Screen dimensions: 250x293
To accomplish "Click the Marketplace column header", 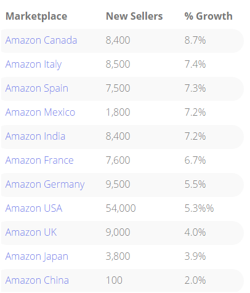I will click(36, 17).
